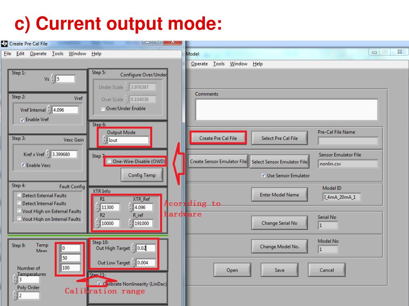The width and height of the screenshot is (409, 306).
Task: Click Out High Target 0.02 field
Action: click(146, 248)
